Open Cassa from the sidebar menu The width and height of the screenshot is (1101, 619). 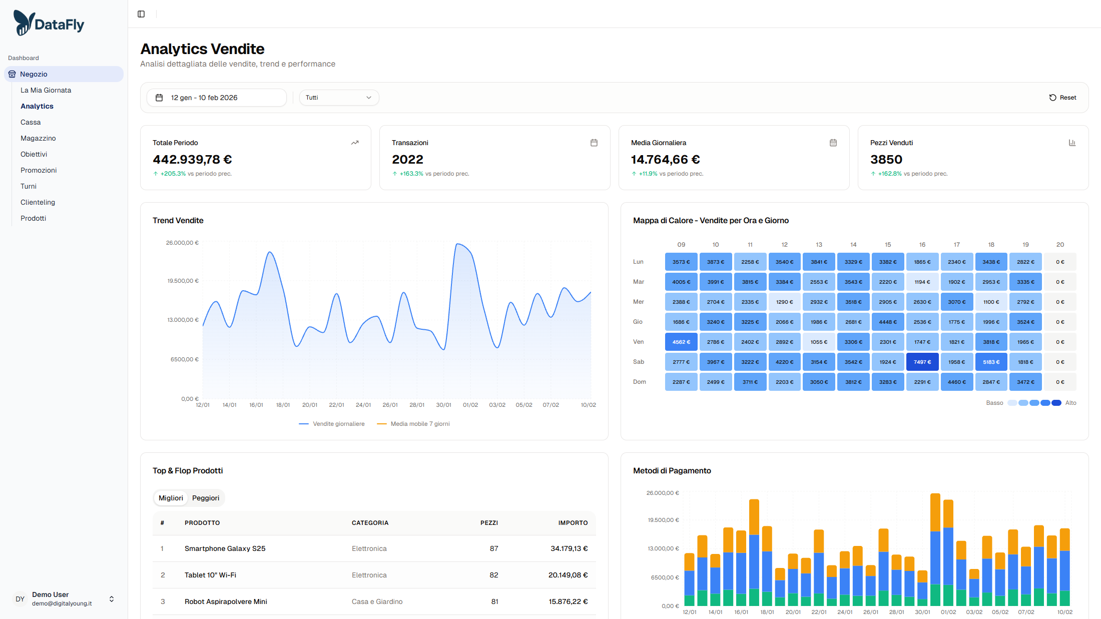click(31, 122)
